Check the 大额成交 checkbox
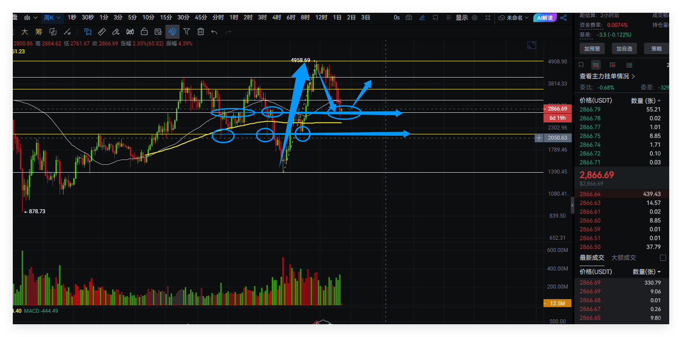Screen dimensions: 682x337 663,258
